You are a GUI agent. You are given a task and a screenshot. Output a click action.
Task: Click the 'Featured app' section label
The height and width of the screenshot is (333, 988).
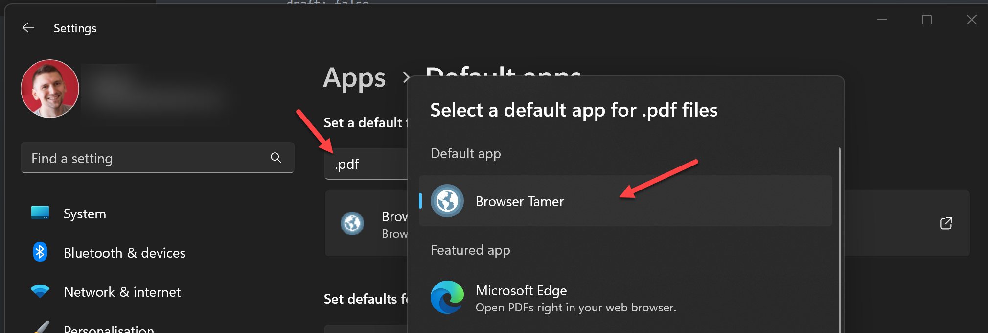tap(470, 250)
